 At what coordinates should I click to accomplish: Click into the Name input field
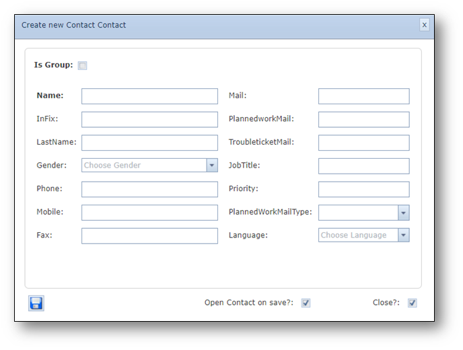(149, 96)
